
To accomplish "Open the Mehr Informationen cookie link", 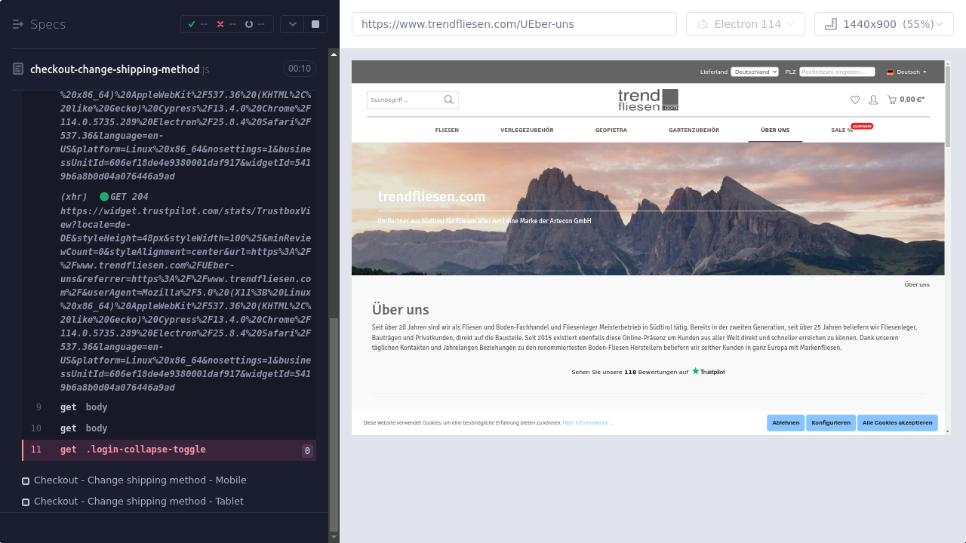I will pos(589,423).
